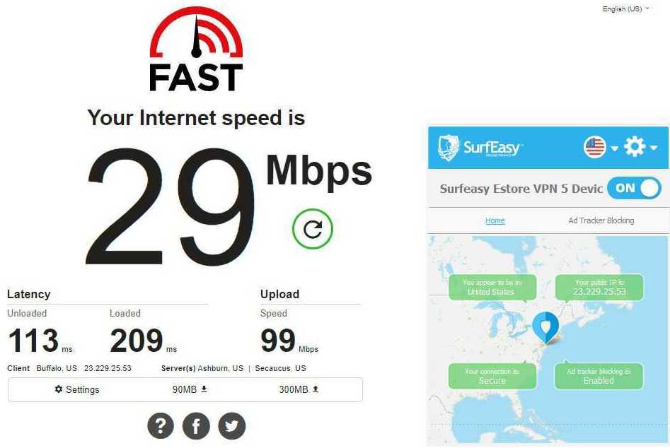This screenshot has height=448, width=670.
Task: Click the SurfEasy shield logo
Action: 449,148
